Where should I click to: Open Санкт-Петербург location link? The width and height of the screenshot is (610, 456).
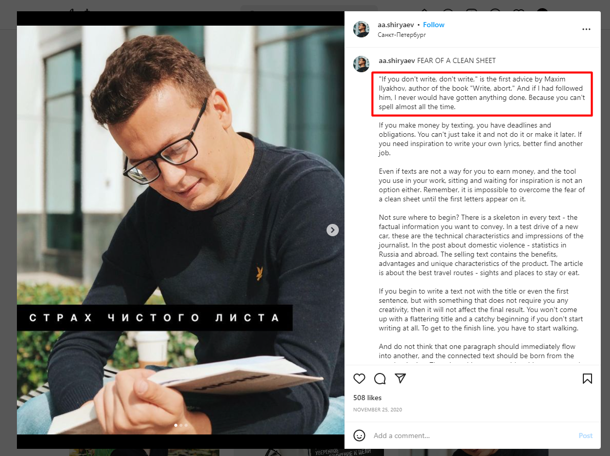401,35
